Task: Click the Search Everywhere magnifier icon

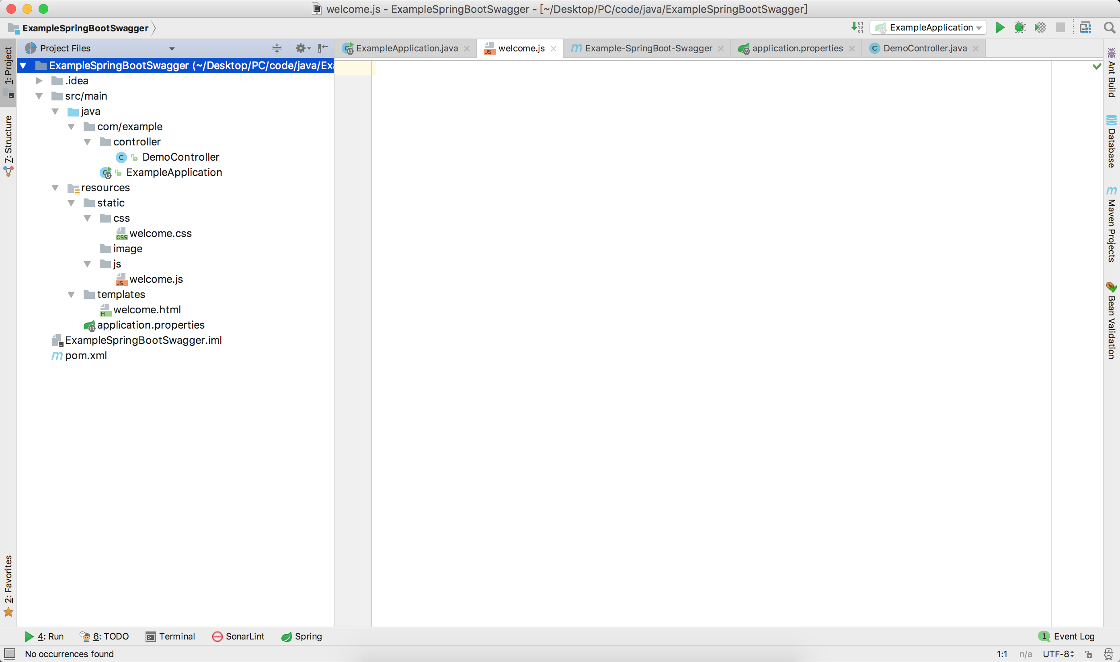Action: point(1109,28)
